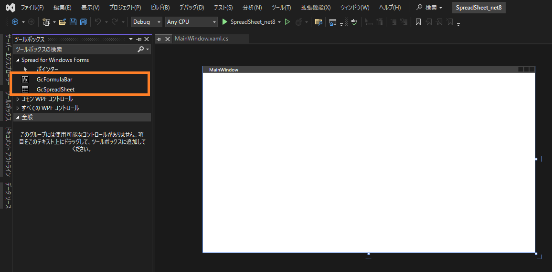The height and width of the screenshot is (272, 552).
Task: Open the toolbar overflow options arrow at far right
Action: [458, 24]
